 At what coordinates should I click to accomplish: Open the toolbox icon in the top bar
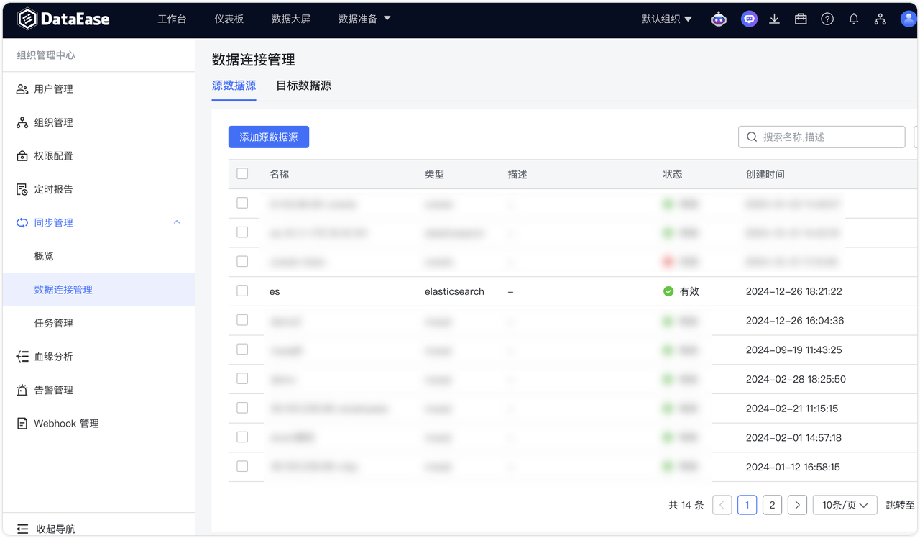click(801, 19)
